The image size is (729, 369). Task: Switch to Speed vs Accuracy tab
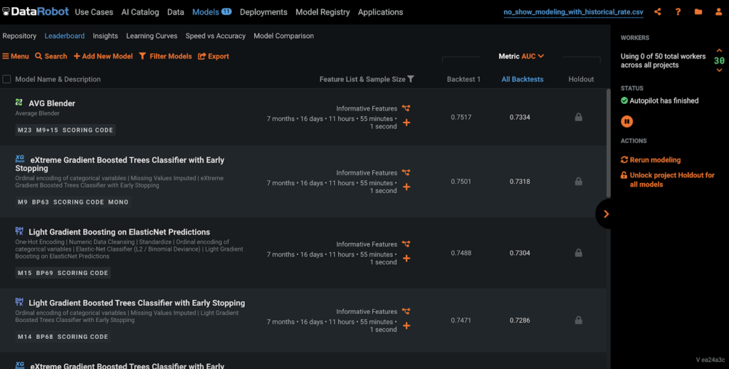pos(215,36)
